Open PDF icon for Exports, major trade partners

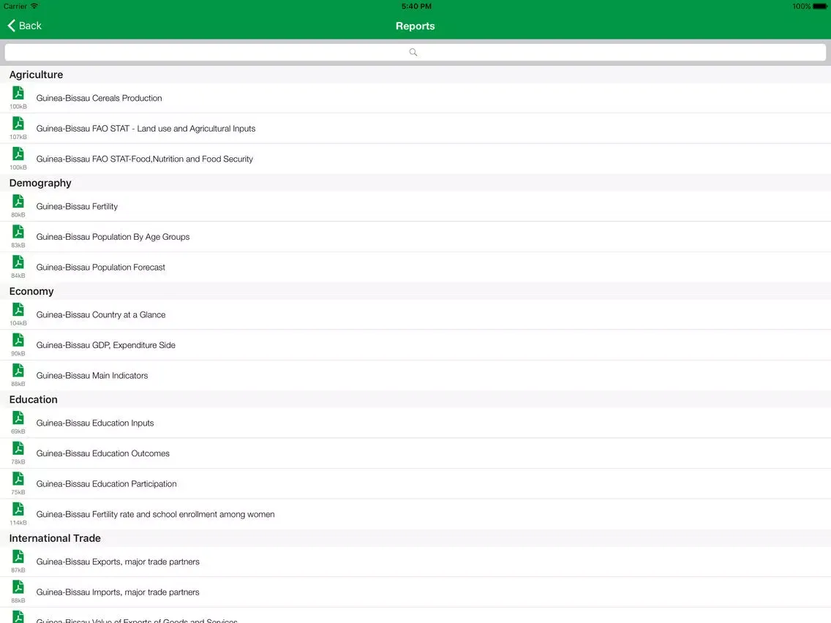coord(18,556)
